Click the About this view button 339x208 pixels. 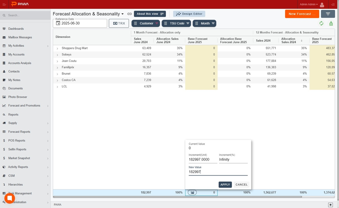click(x=150, y=14)
